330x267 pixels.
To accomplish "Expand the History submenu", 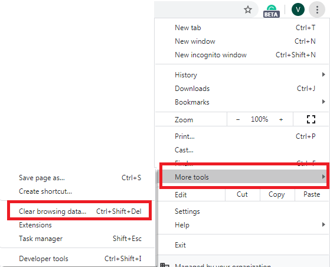I will (243, 75).
